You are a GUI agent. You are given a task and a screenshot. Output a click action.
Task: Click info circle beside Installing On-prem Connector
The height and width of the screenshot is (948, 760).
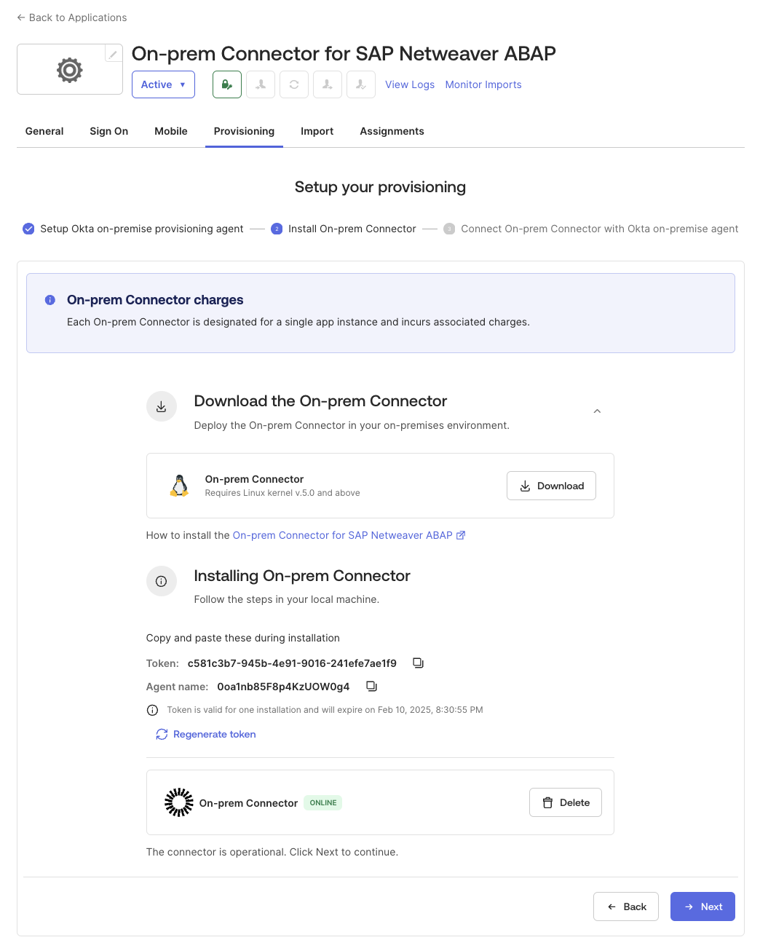point(162,581)
